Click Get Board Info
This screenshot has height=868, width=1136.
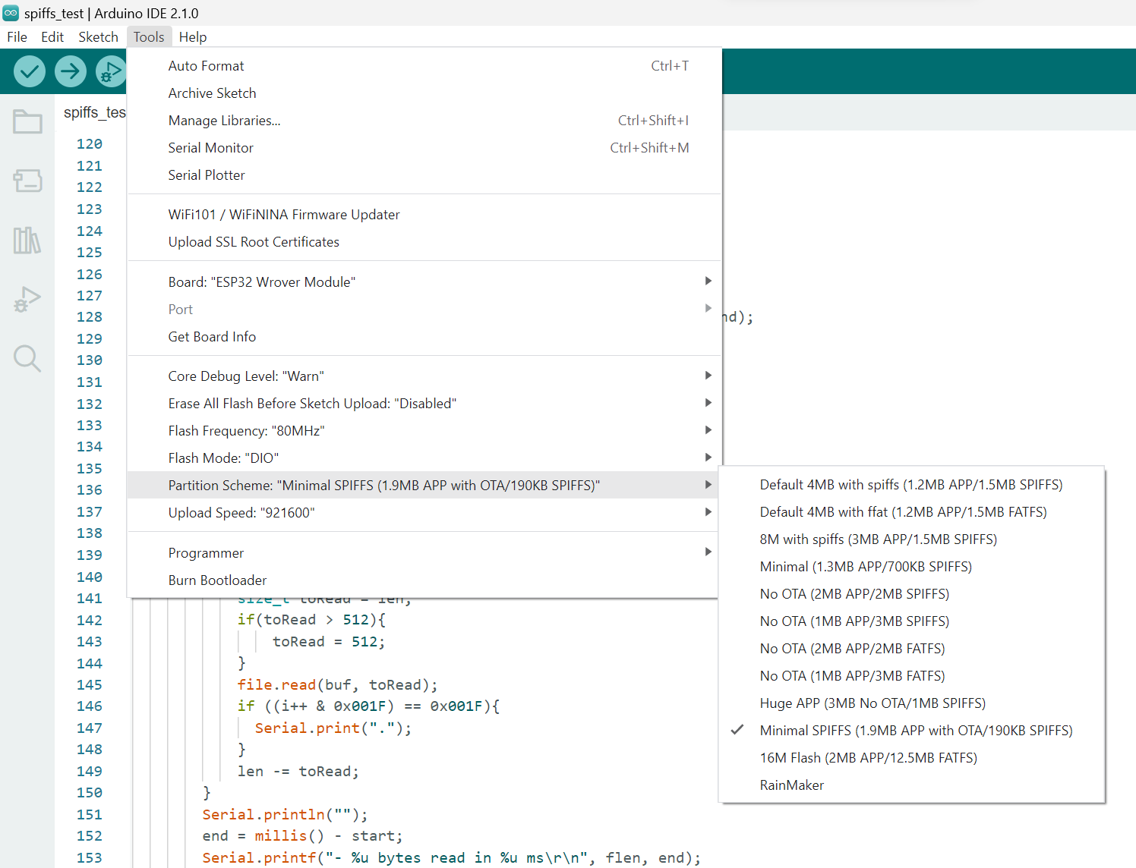424,337
